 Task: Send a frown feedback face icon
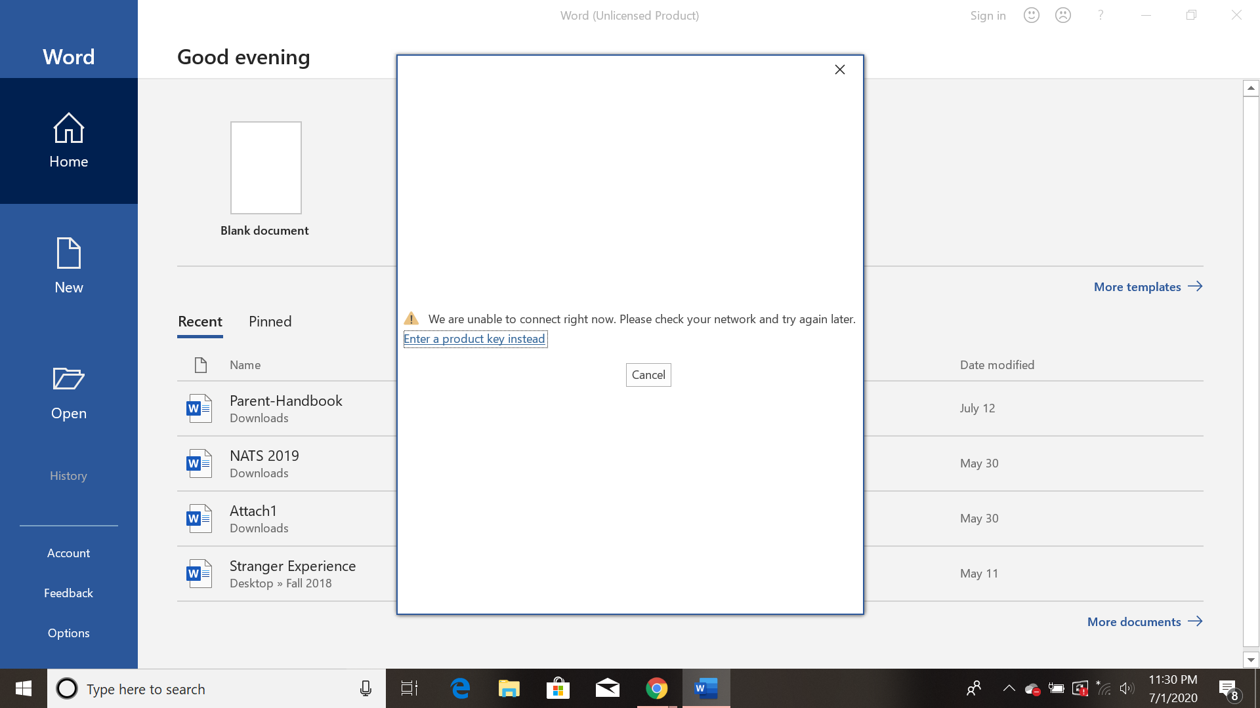[1062, 15]
